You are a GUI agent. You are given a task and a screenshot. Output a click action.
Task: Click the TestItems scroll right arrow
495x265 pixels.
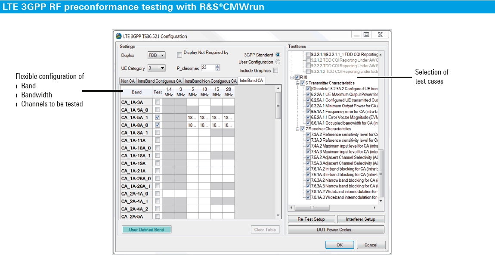[375, 208]
